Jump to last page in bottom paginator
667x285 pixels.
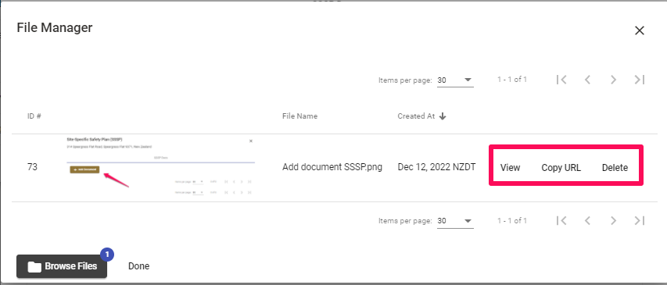[x=640, y=220]
